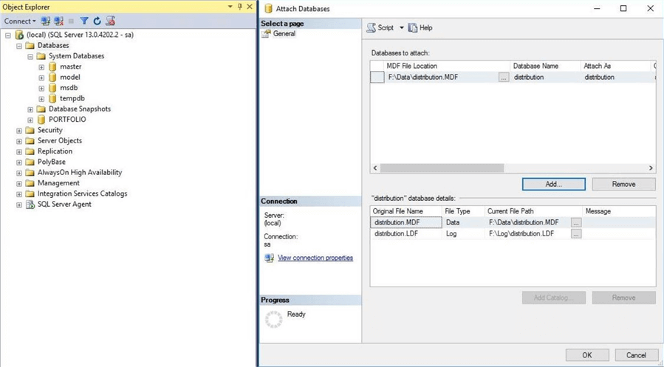
Task: Click the Add... button
Action: tap(553, 184)
